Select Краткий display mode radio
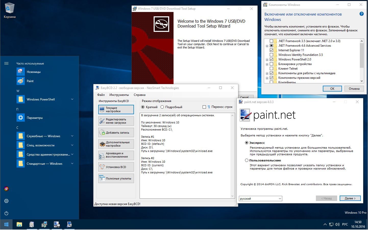Image resolution: width=368 pixels, height=230 pixels. [143, 107]
